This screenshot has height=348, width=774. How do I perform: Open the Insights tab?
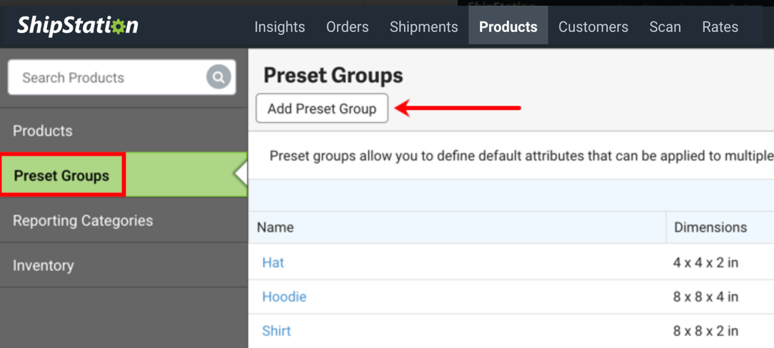coord(279,27)
